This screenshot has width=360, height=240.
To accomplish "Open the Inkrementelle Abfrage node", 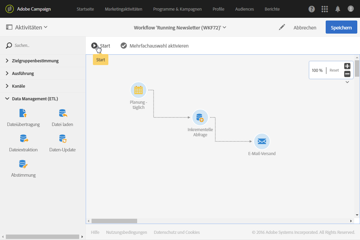I will (x=200, y=118).
